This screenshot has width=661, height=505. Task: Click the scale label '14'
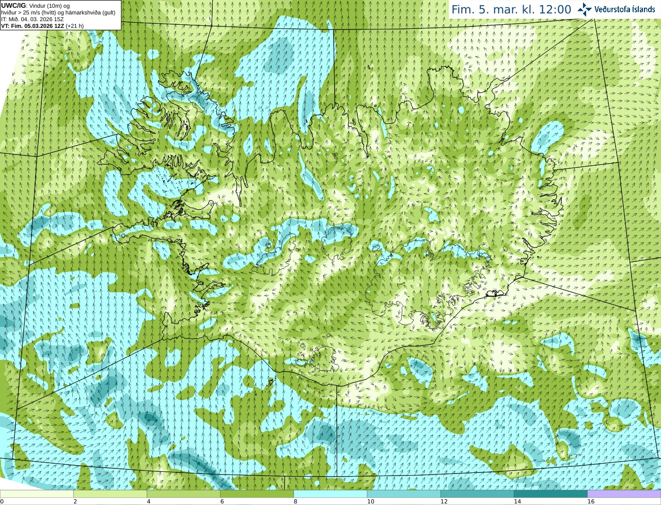pyautogui.click(x=517, y=501)
